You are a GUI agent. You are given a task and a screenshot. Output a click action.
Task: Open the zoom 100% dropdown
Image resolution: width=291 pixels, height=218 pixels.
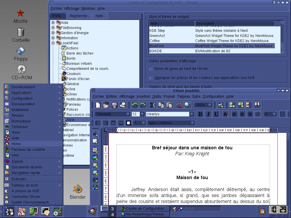point(203,105)
